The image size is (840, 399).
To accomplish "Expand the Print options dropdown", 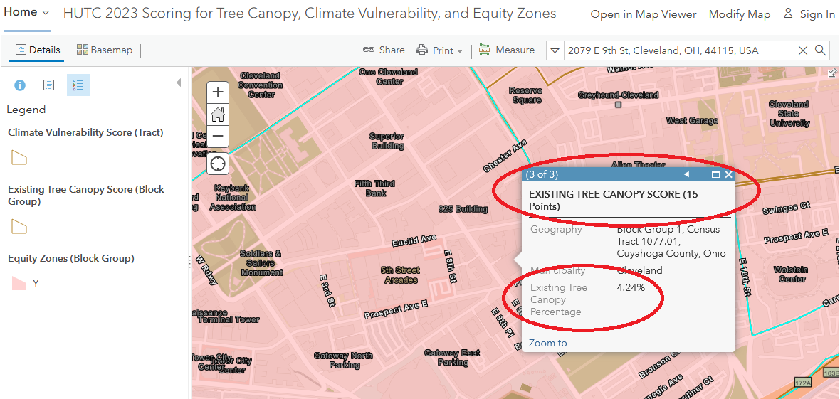I will [x=460, y=51].
